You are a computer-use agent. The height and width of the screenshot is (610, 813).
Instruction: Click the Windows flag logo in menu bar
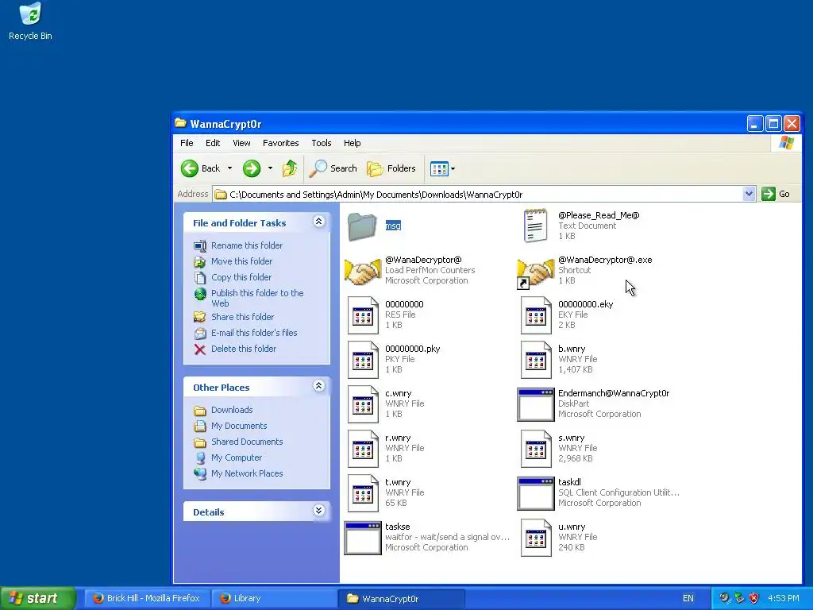[785, 143]
